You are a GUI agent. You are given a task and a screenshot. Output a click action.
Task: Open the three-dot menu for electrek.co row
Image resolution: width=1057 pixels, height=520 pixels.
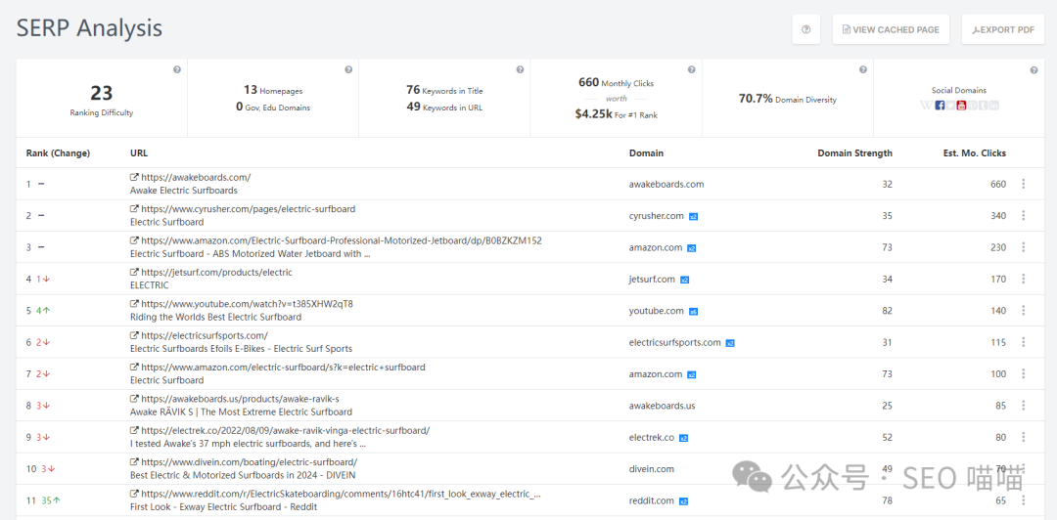[1024, 437]
